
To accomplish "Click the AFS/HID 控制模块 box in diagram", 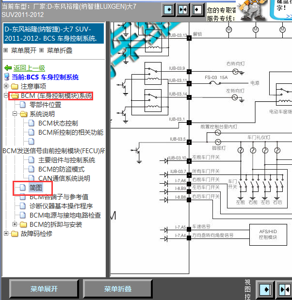I will [268, 235].
